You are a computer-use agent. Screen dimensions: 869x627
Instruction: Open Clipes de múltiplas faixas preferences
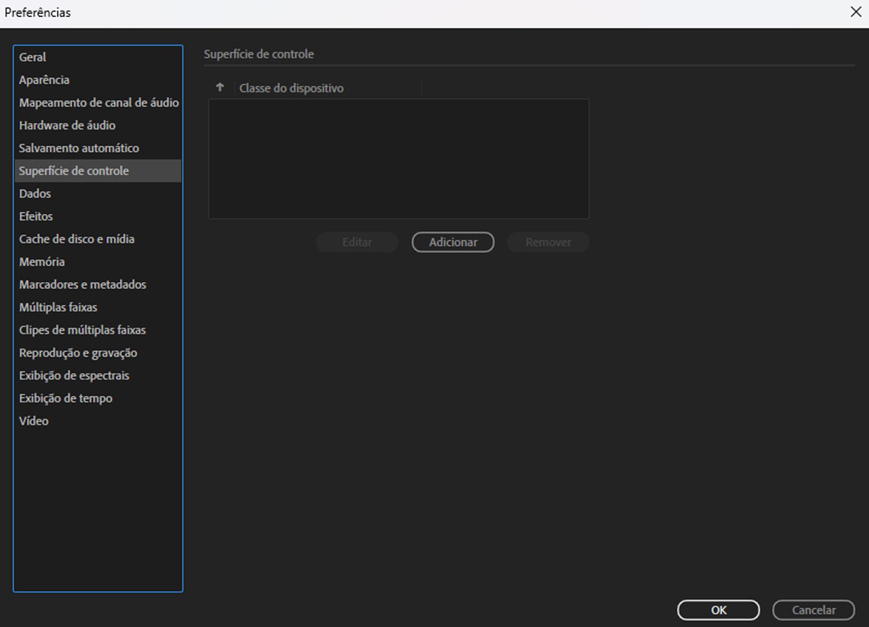tap(97, 330)
